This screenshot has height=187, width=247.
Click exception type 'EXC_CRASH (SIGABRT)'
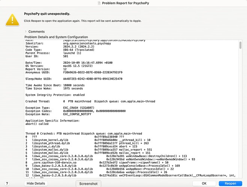point(79,108)
